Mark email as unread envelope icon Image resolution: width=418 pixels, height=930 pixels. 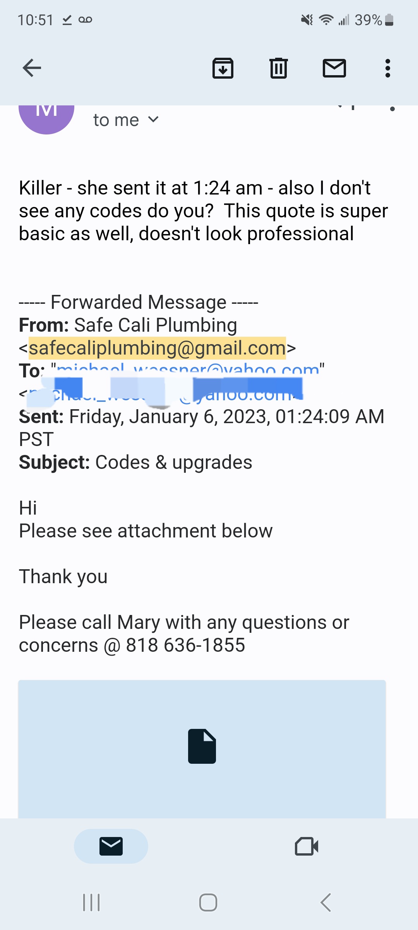point(334,68)
